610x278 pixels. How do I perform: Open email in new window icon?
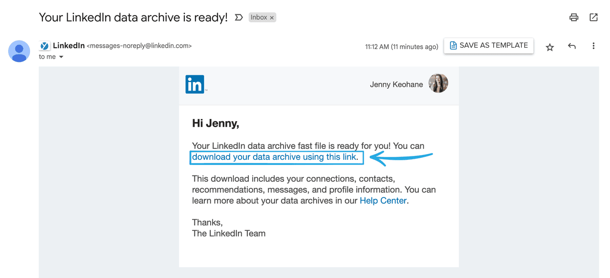pyautogui.click(x=593, y=18)
